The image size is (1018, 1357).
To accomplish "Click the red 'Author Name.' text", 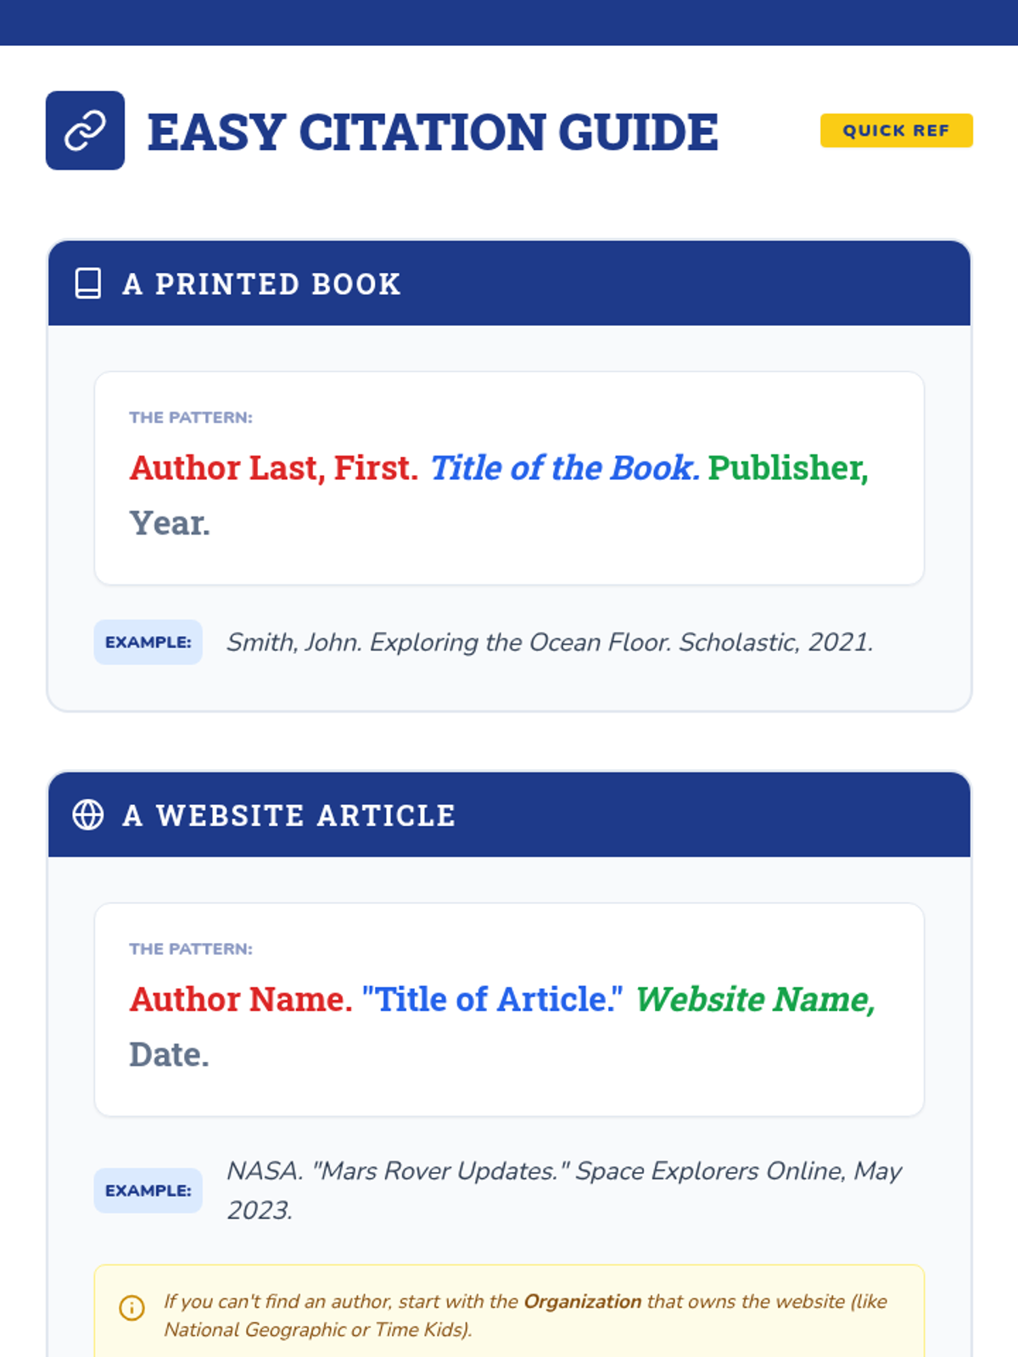I will click(x=240, y=1000).
